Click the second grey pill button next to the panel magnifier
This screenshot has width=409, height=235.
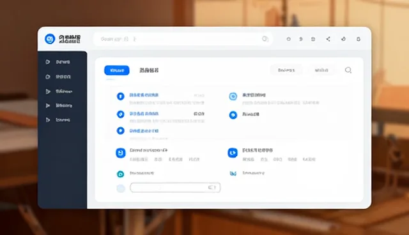[x=321, y=70]
